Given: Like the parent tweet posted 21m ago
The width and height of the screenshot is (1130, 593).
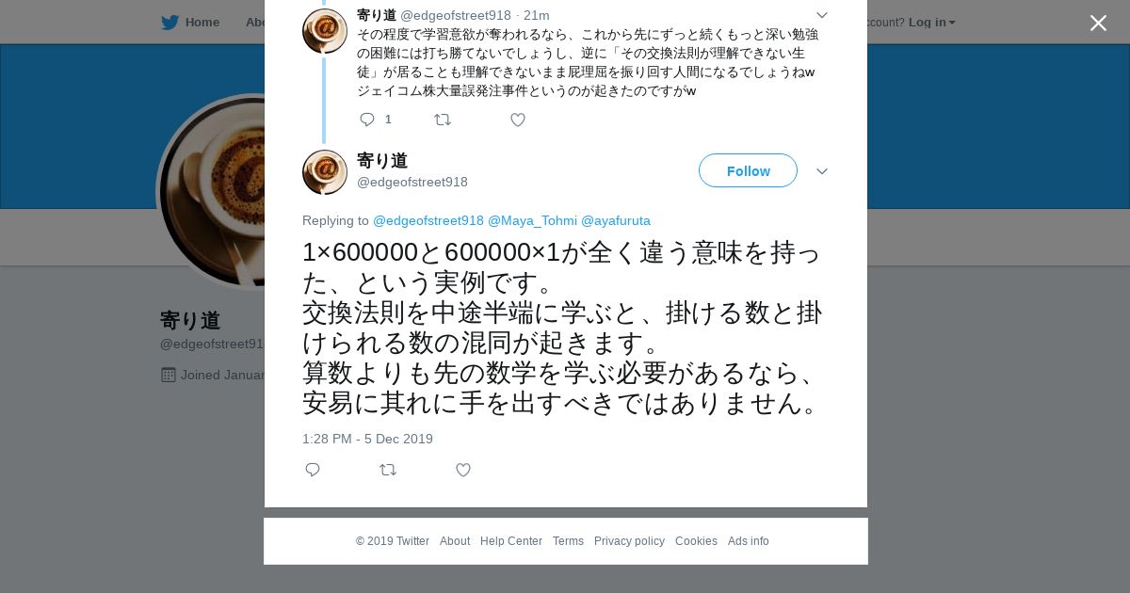Looking at the screenshot, I should (518, 120).
